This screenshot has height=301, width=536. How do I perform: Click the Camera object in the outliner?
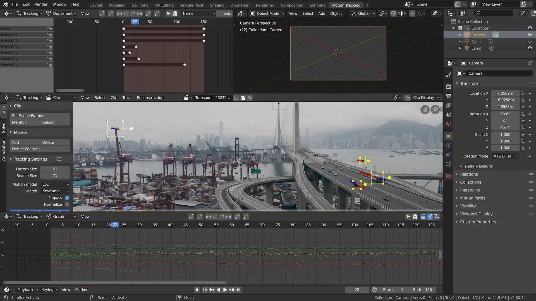pyautogui.click(x=478, y=34)
